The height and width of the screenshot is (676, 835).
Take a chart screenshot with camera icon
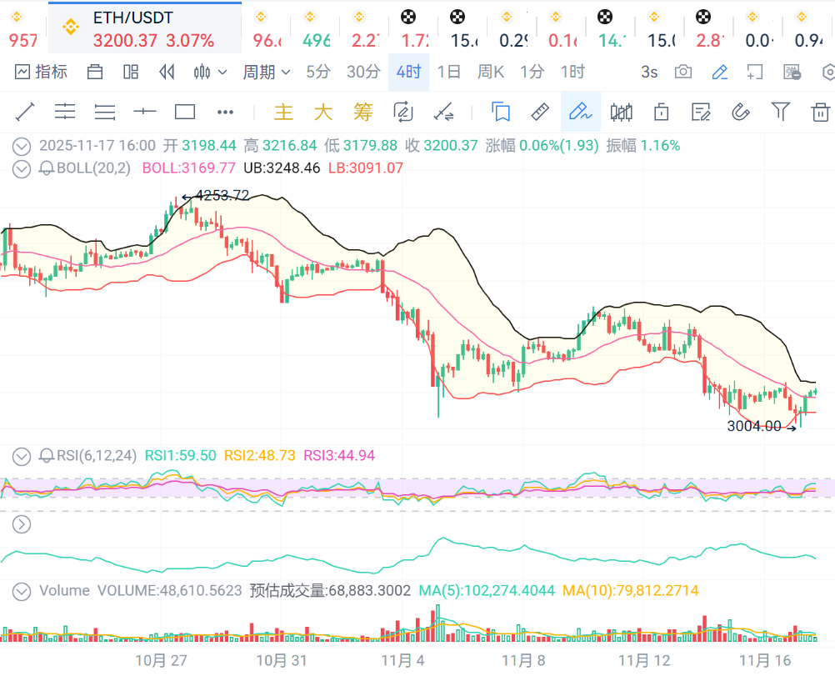point(683,72)
